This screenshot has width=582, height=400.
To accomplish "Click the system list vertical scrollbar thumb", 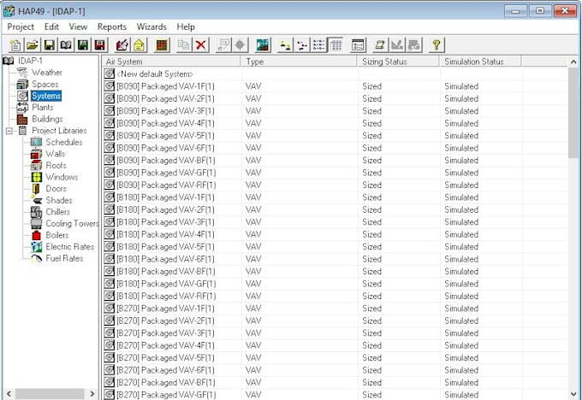I will click(x=573, y=113).
